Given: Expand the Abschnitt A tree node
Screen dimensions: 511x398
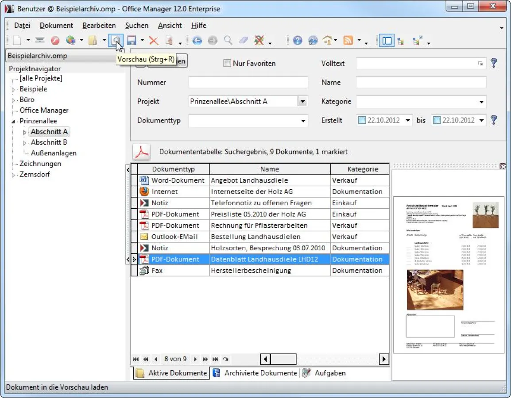Looking at the screenshot, I should click(25, 131).
